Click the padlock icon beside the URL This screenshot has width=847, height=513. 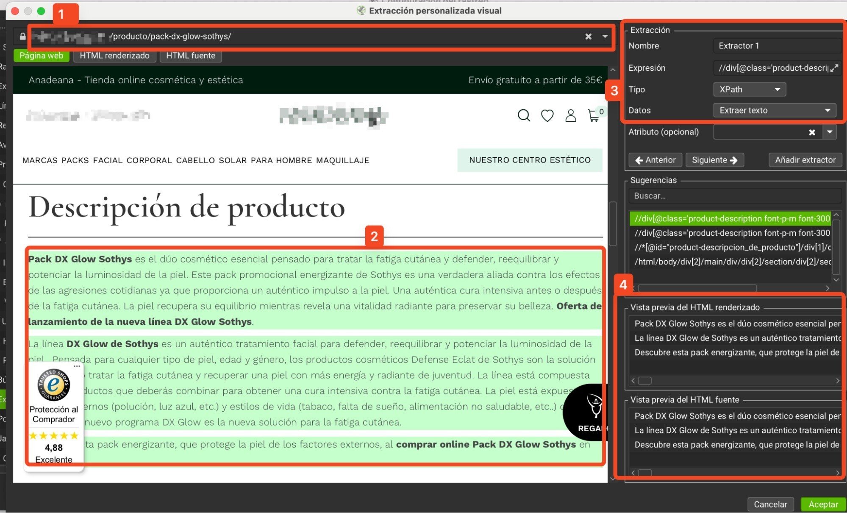(x=22, y=36)
